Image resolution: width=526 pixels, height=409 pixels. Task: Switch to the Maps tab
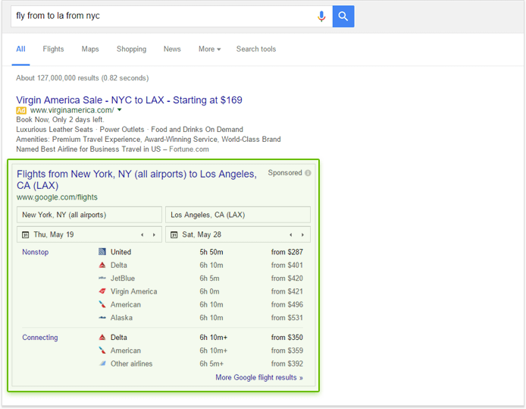(90, 49)
